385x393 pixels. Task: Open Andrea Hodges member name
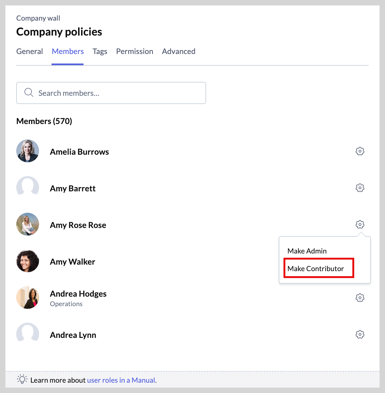coord(78,294)
